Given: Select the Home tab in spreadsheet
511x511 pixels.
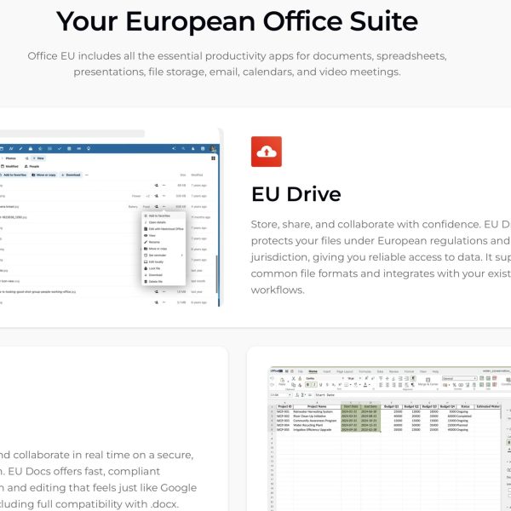Looking at the screenshot, I should point(313,371).
